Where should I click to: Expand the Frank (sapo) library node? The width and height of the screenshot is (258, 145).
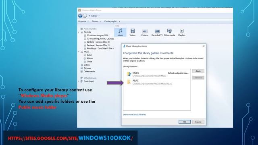79,81
